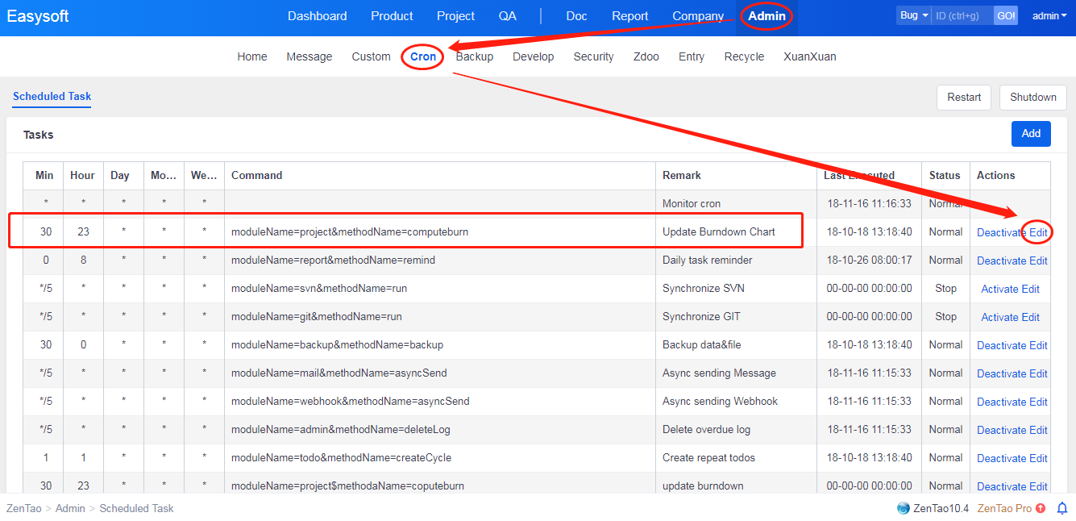Focus the ID (ctrl+g) search field

click(x=962, y=15)
